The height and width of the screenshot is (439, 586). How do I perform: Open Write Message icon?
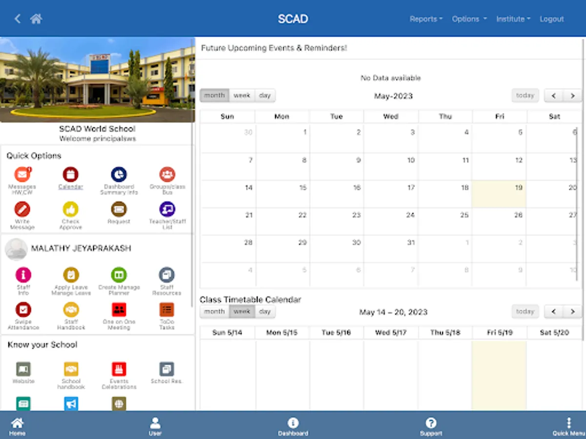[x=22, y=209]
